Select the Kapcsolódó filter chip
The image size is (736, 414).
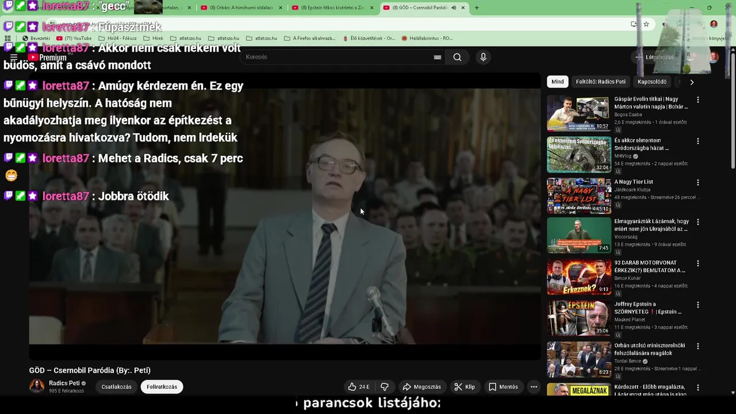coord(652,82)
